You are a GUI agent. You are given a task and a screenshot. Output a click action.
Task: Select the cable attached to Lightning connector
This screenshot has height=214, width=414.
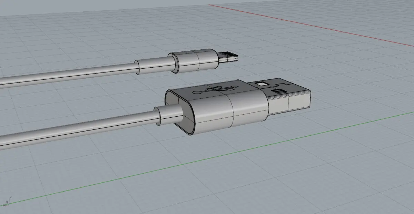click(69, 75)
